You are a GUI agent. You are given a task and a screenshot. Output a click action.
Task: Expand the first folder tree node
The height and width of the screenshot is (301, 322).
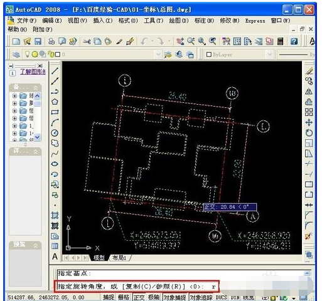click(14, 96)
